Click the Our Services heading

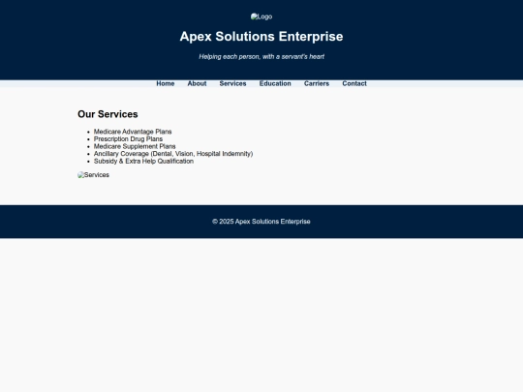point(108,114)
